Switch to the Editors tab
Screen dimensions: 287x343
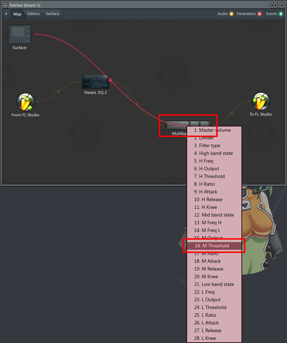[x=34, y=14]
